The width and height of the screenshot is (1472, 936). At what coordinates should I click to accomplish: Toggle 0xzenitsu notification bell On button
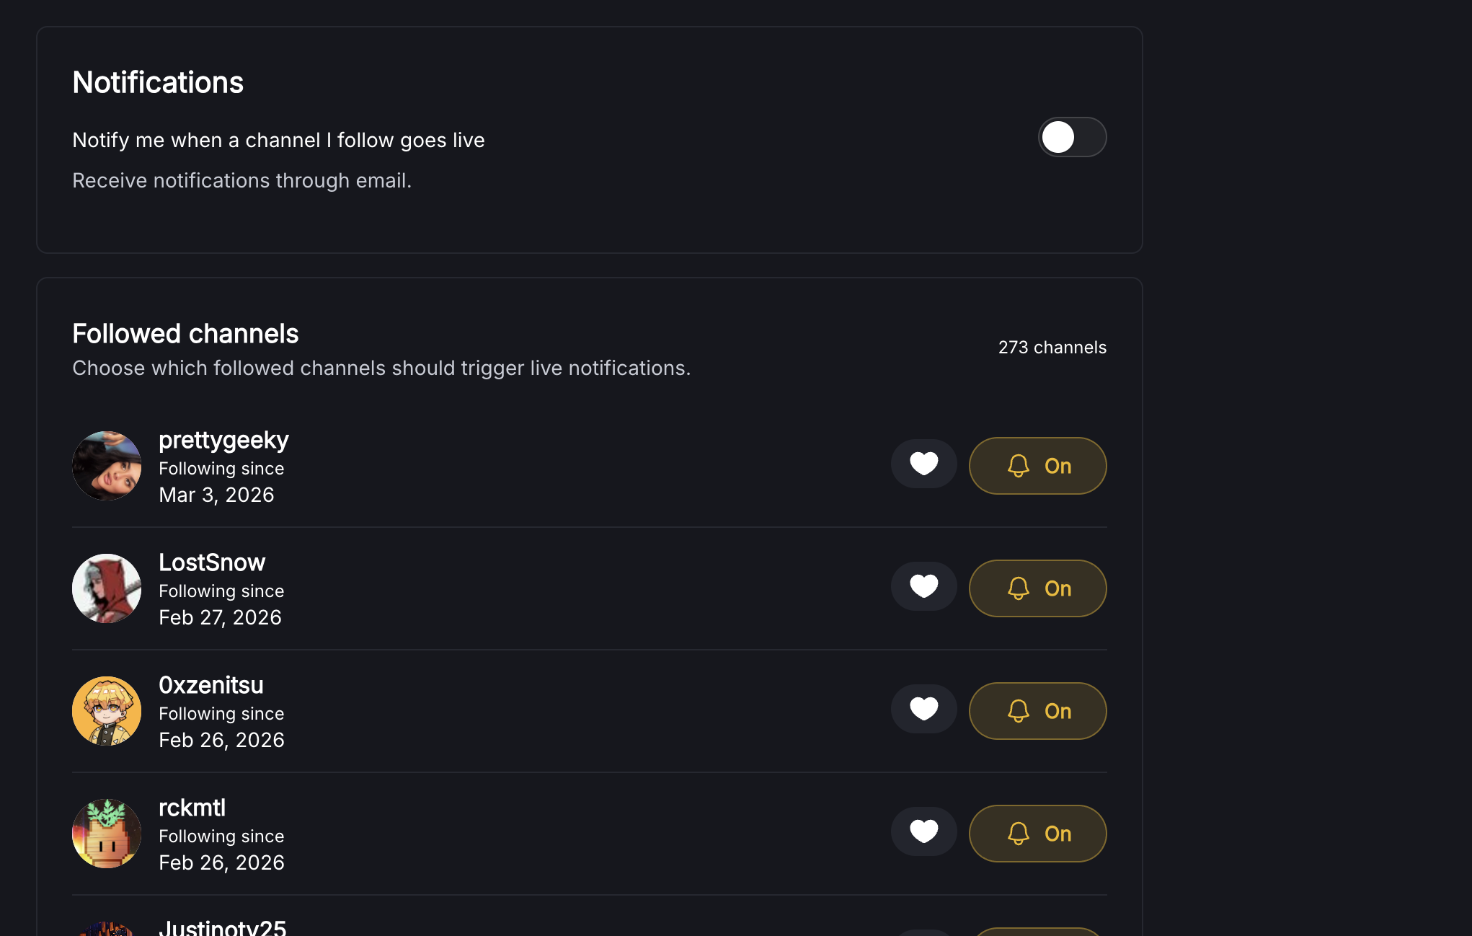pos(1037,711)
